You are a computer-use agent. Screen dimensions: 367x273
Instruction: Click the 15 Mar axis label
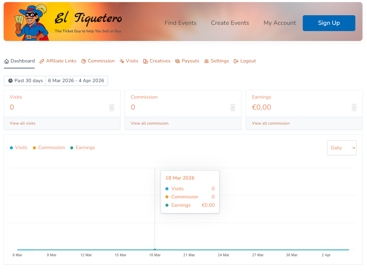120,255
